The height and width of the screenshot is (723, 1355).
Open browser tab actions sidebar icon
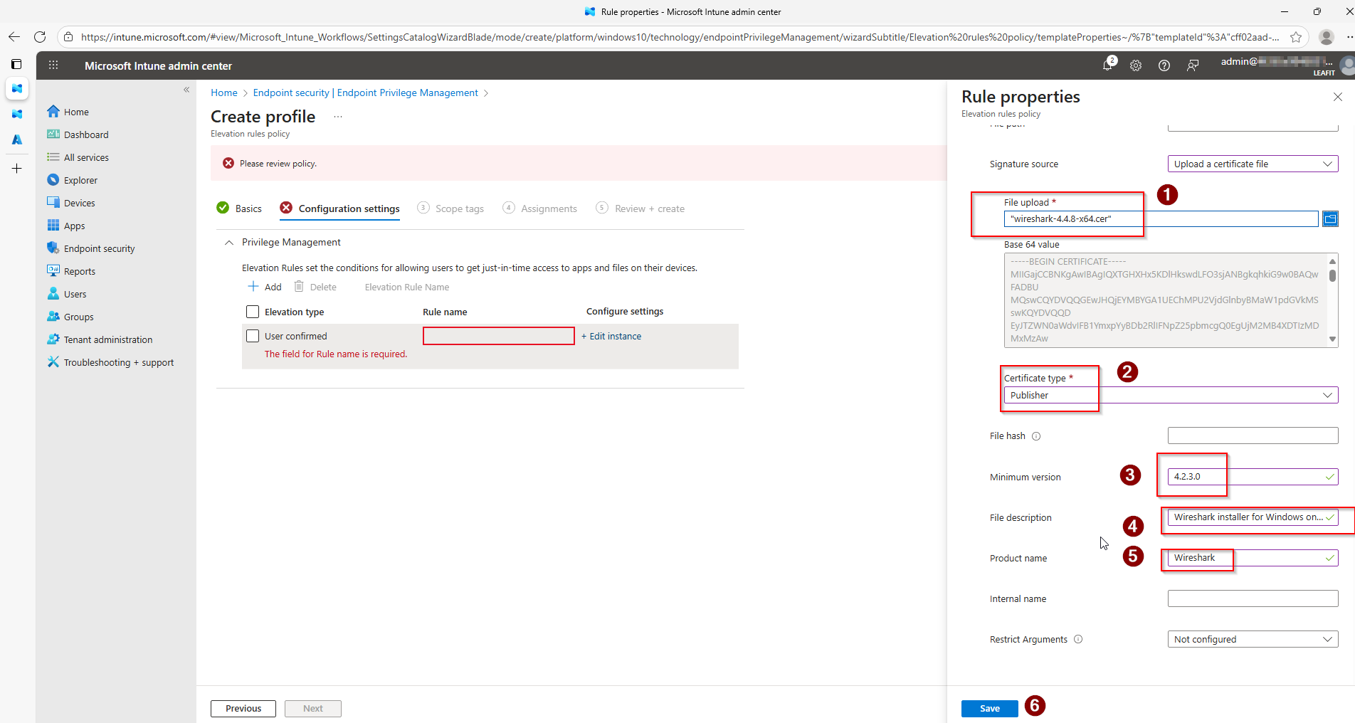16,64
